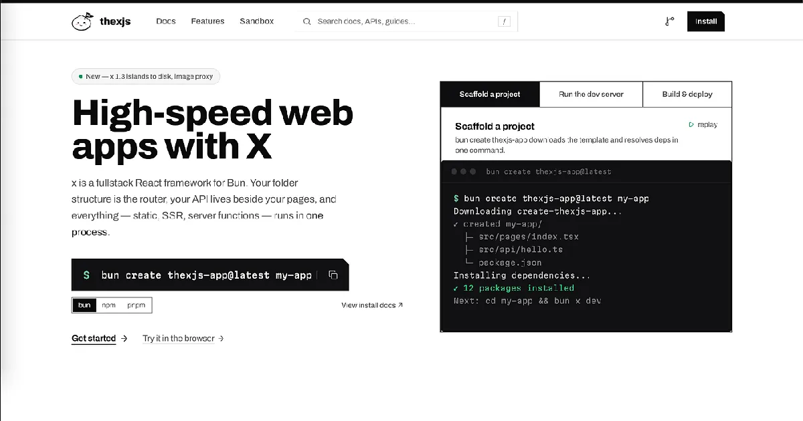The height and width of the screenshot is (421, 803).
Task: Open the Sandbox menu
Action: click(x=257, y=21)
